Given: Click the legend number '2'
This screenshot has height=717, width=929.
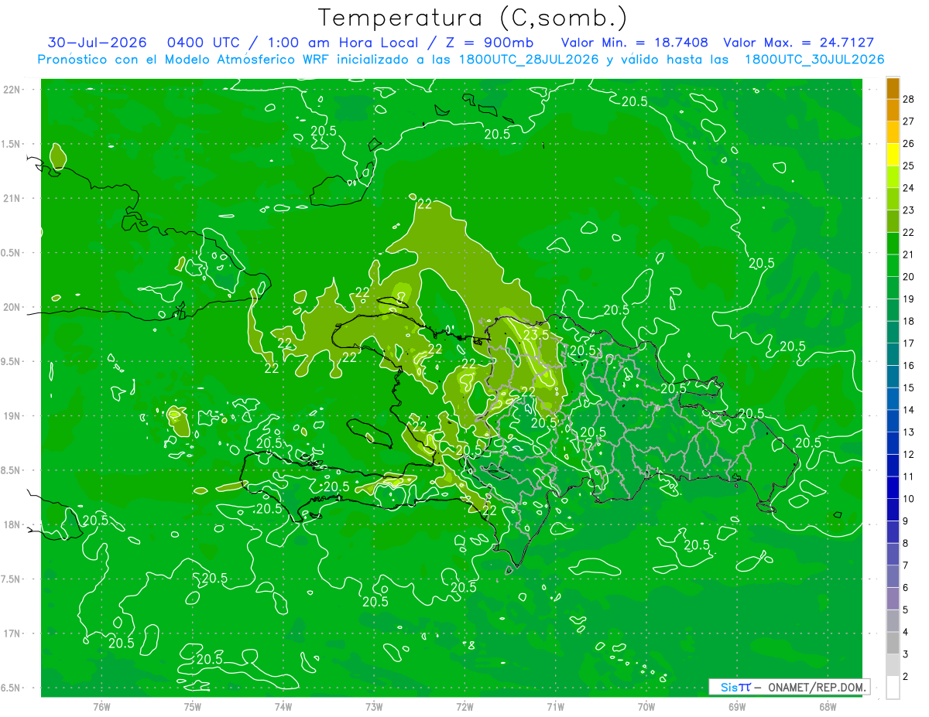Looking at the screenshot, I should click(x=906, y=677).
